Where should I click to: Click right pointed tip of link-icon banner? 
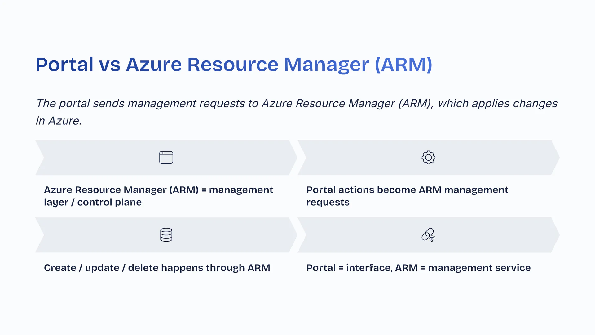click(x=556, y=235)
